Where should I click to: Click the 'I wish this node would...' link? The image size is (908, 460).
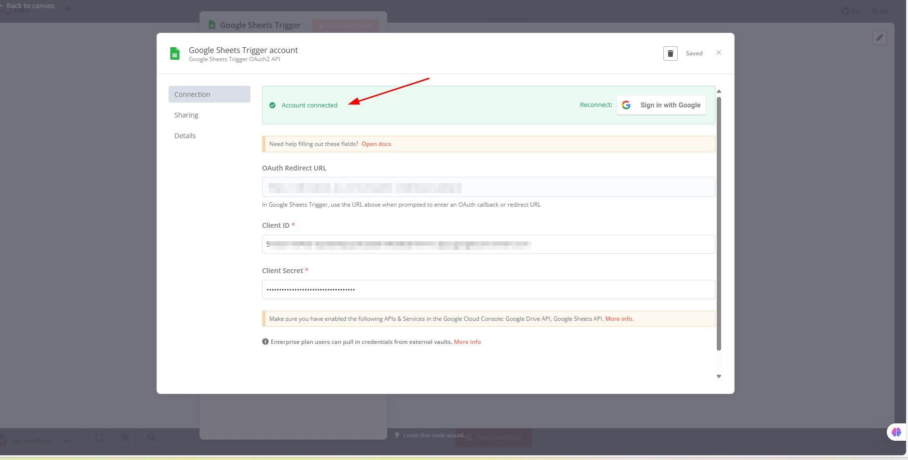[435, 435]
